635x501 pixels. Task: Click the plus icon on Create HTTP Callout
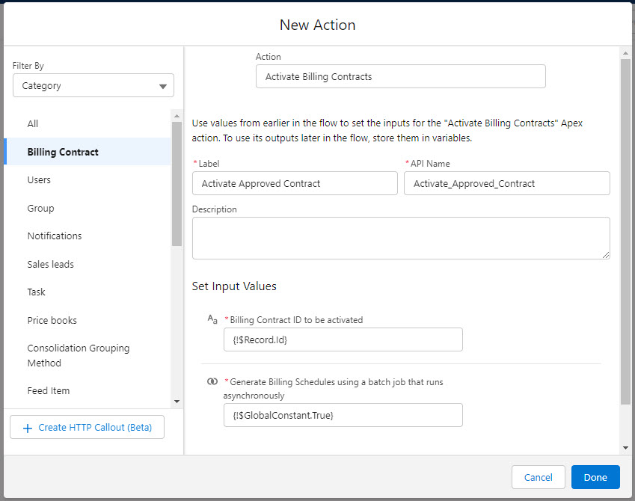click(x=28, y=428)
